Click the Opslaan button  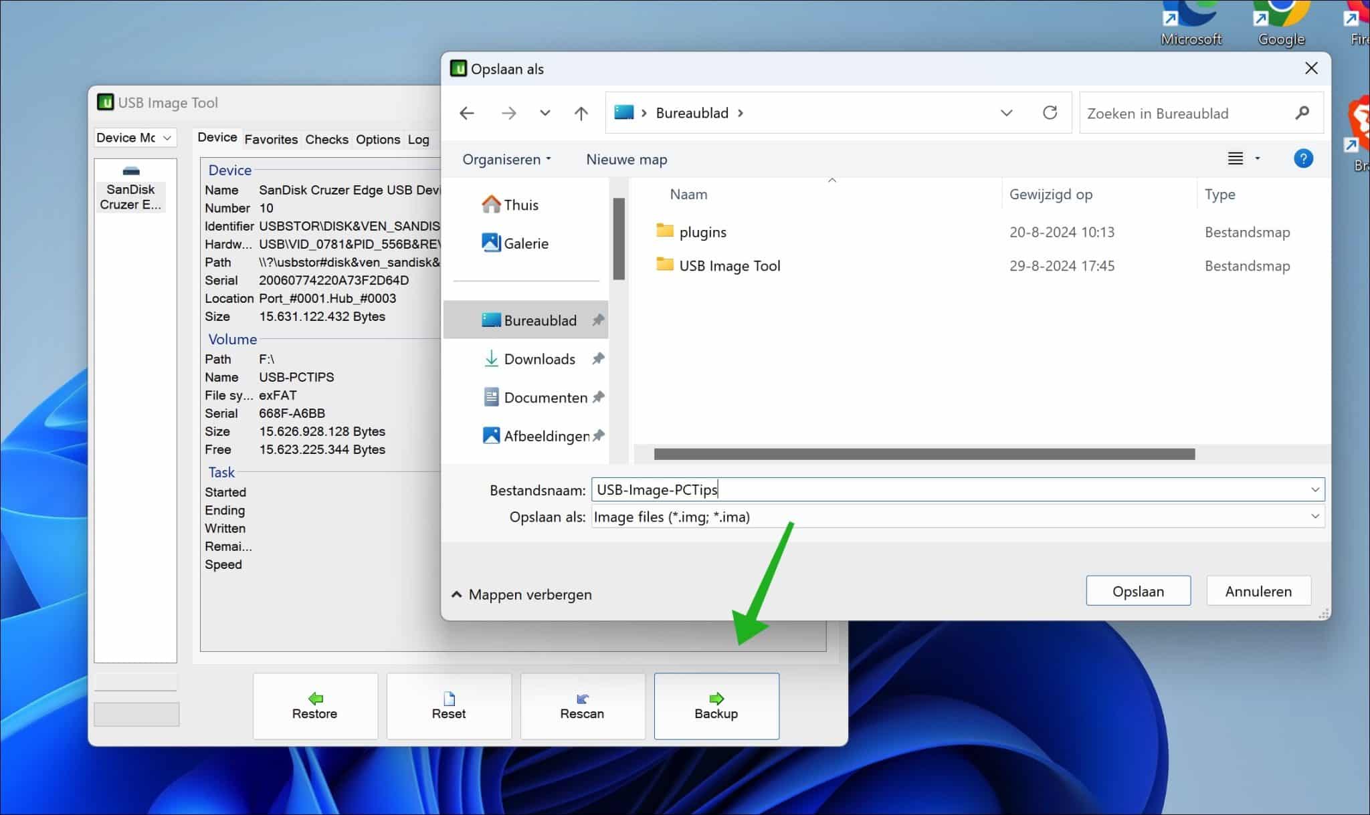point(1138,590)
